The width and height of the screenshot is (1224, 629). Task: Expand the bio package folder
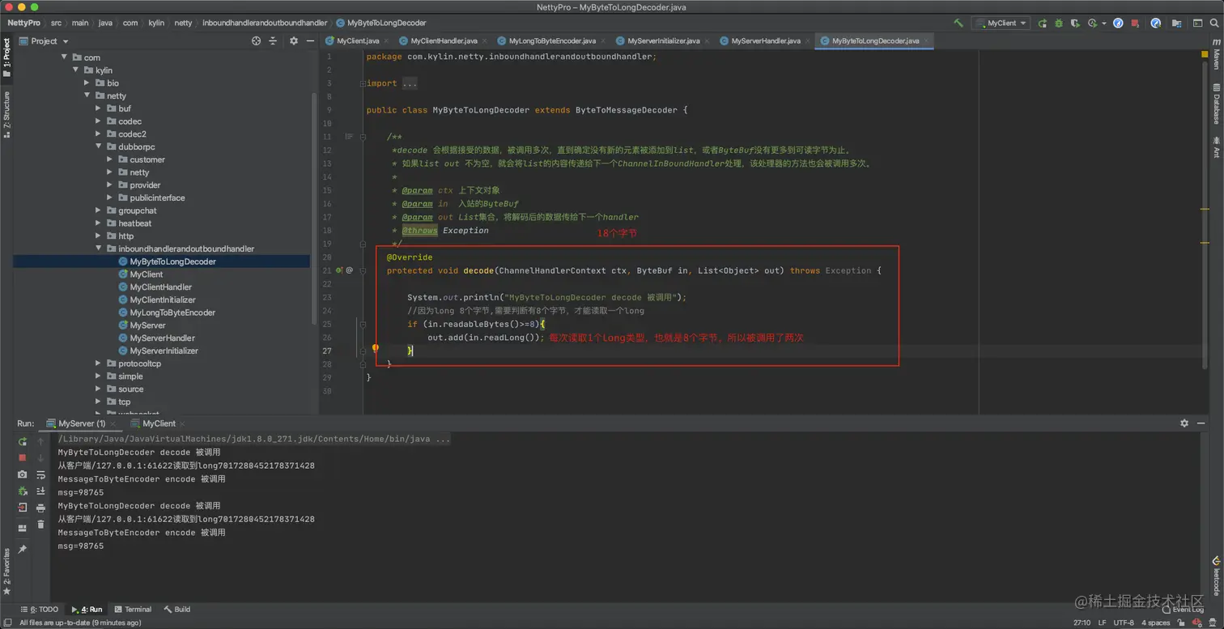point(87,83)
